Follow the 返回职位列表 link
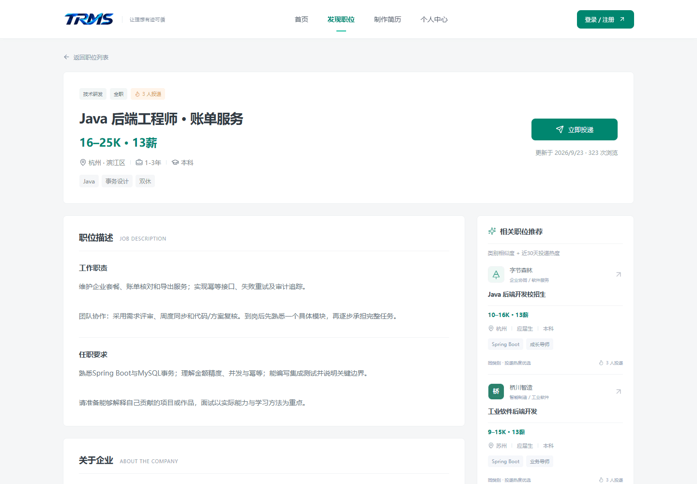The image size is (697, 484). click(x=91, y=57)
